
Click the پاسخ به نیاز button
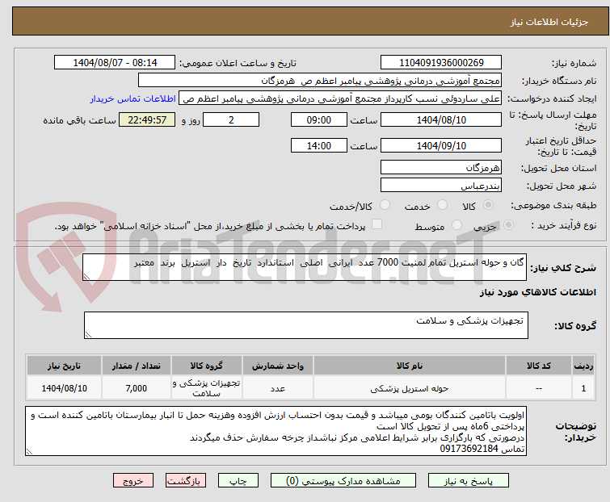click(x=468, y=481)
